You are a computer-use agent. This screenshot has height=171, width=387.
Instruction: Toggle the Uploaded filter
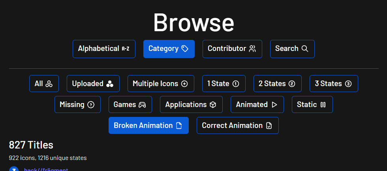click(x=93, y=84)
